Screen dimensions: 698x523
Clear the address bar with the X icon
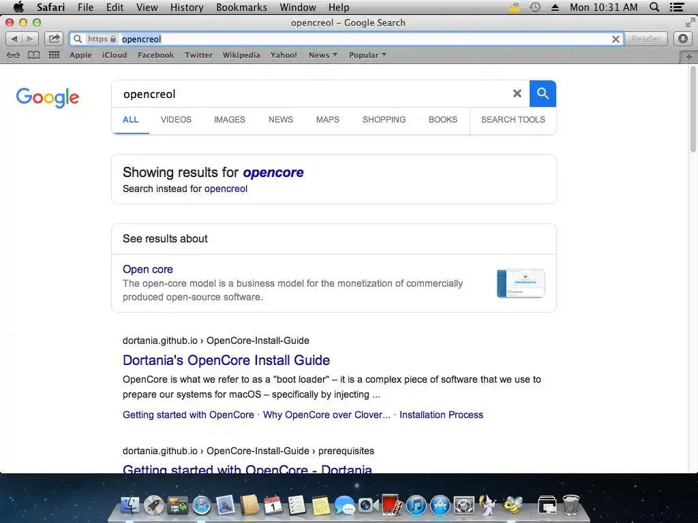coord(616,39)
